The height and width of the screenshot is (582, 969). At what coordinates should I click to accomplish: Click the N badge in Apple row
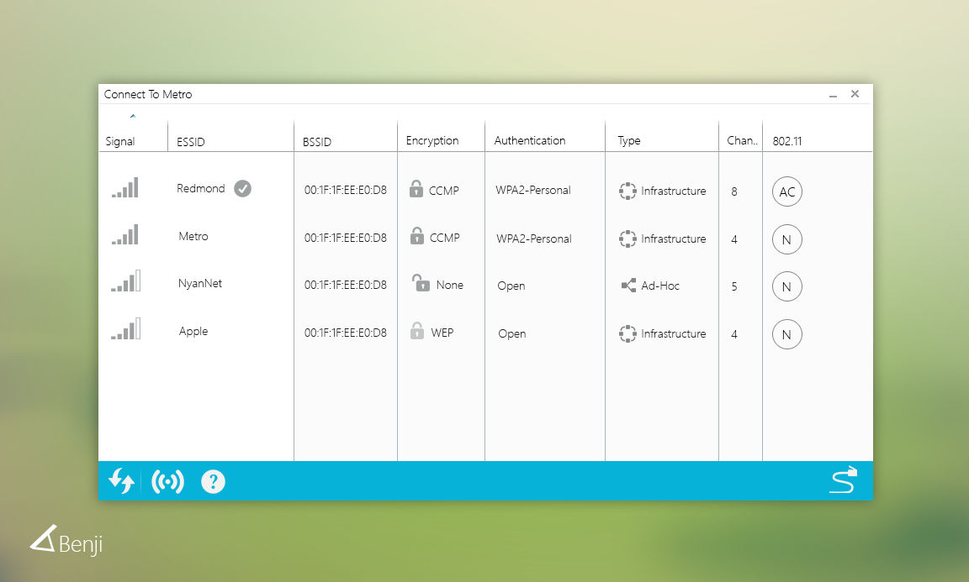[x=787, y=334]
